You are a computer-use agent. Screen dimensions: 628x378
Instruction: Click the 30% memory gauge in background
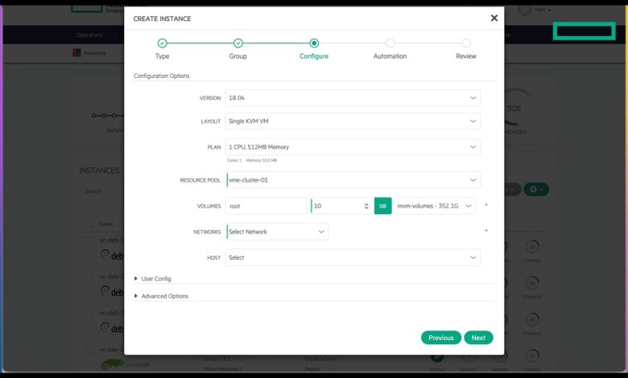(516, 107)
